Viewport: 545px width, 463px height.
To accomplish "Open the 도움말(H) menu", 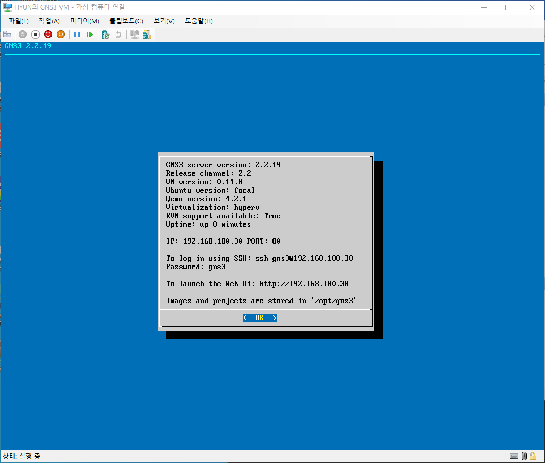I will (x=199, y=21).
